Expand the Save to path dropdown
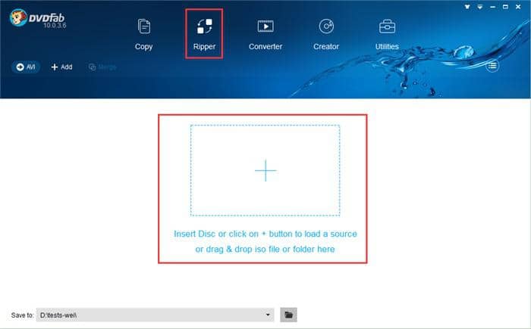Image resolution: width=531 pixels, height=329 pixels. coord(268,315)
